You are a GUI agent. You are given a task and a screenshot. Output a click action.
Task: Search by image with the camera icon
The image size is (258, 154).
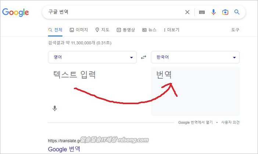click(x=225, y=12)
